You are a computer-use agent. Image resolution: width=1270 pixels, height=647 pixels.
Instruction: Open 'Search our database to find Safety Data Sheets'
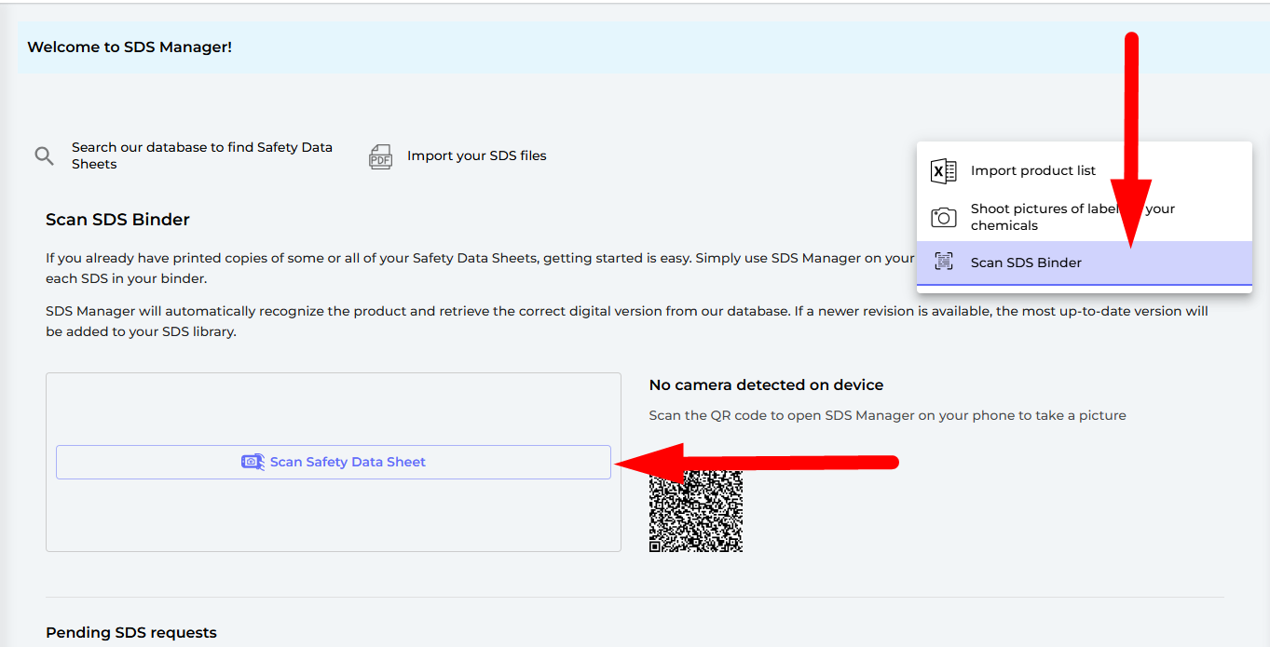201,155
